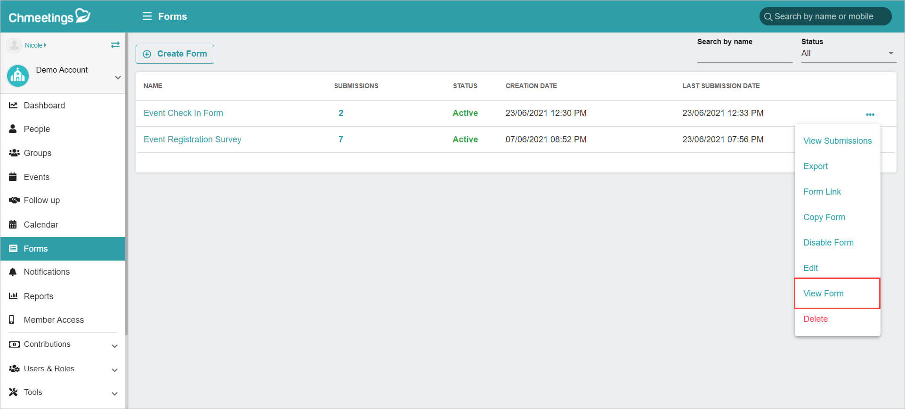
Task: Select Form Link menu option
Action: (822, 192)
